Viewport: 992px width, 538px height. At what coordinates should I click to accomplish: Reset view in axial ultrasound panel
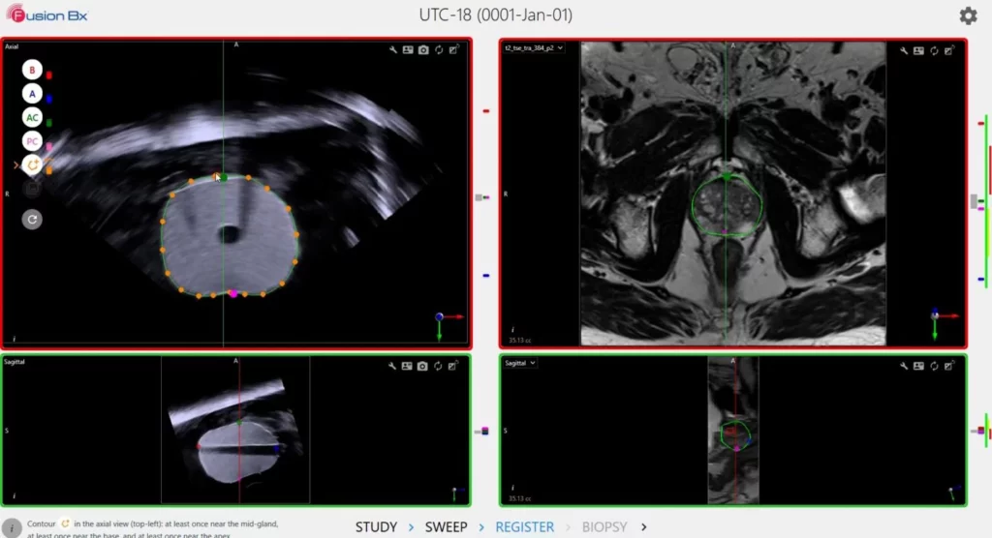[x=439, y=50]
